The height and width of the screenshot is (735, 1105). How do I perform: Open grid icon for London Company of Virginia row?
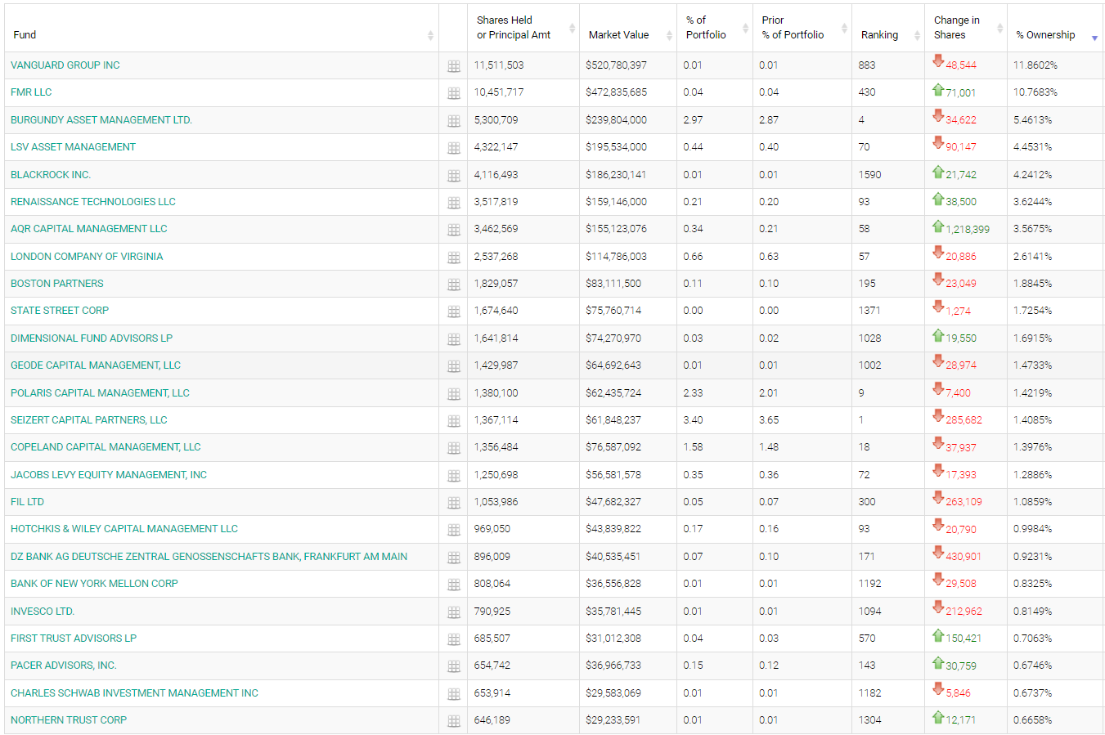pos(454,258)
